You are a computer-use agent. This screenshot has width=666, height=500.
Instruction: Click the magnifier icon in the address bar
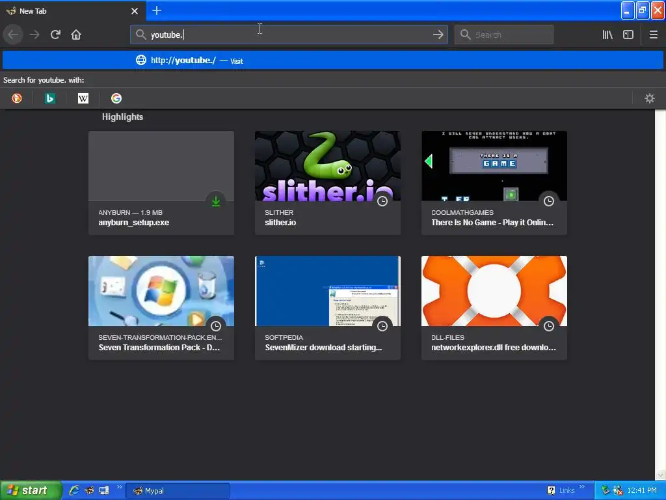coord(140,35)
